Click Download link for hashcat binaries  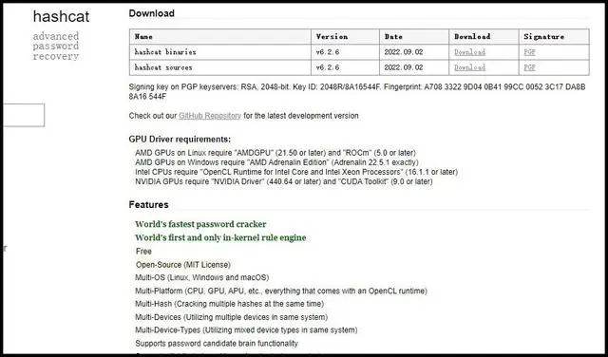point(469,52)
